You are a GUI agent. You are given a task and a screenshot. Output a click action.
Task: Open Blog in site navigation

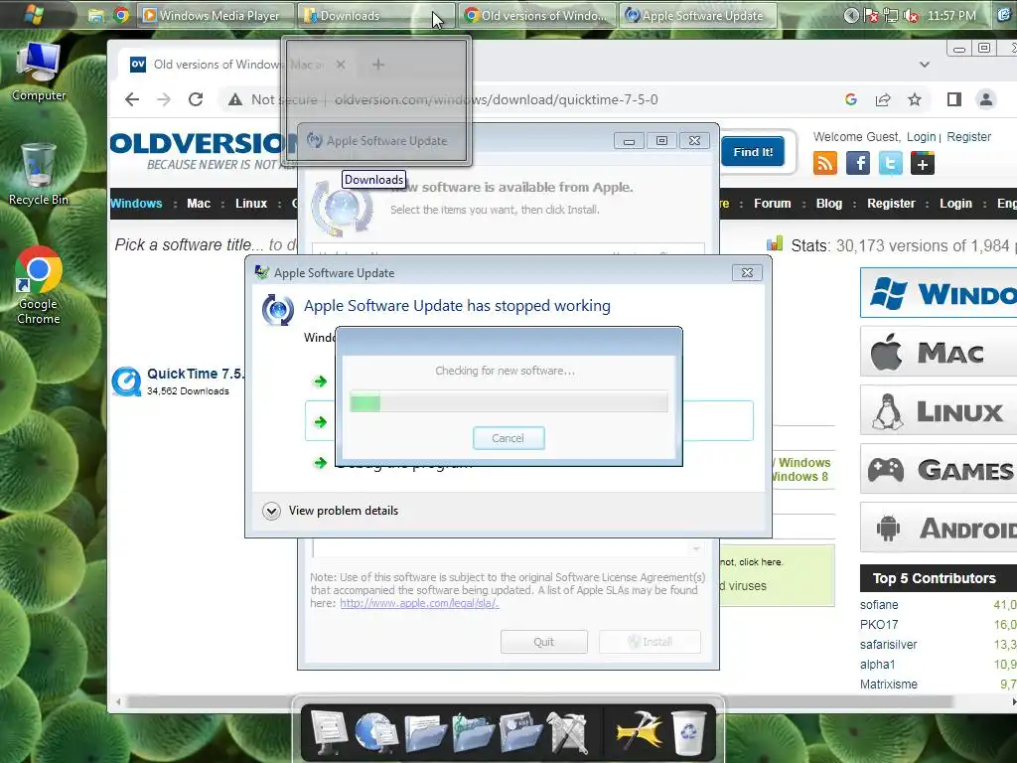click(x=829, y=203)
